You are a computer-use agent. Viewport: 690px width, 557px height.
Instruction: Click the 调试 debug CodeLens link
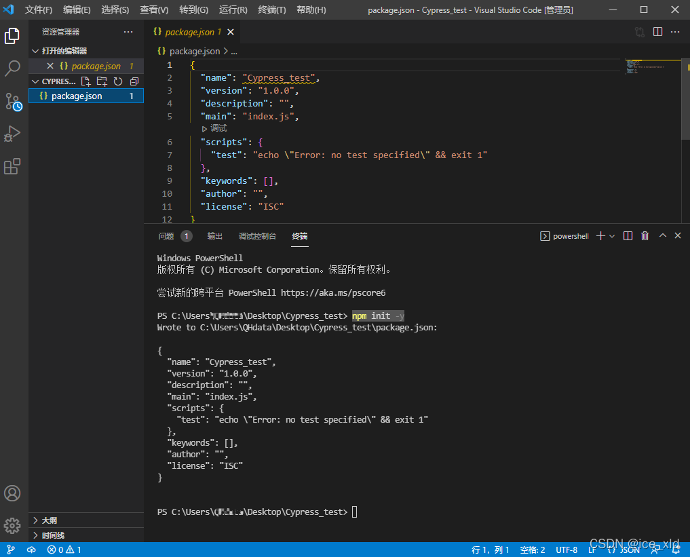tap(218, 128)
